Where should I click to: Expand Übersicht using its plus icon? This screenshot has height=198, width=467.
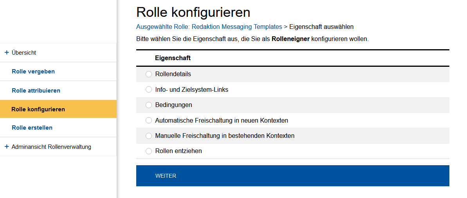[6, 52]
